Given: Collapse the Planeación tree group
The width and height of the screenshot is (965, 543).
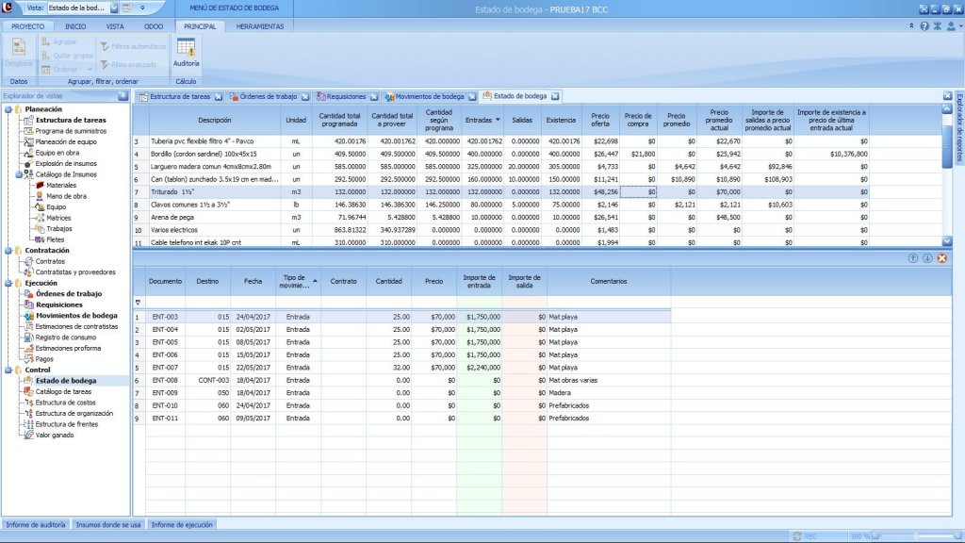Looking at the screenshot, I should (x=8, y=109).
